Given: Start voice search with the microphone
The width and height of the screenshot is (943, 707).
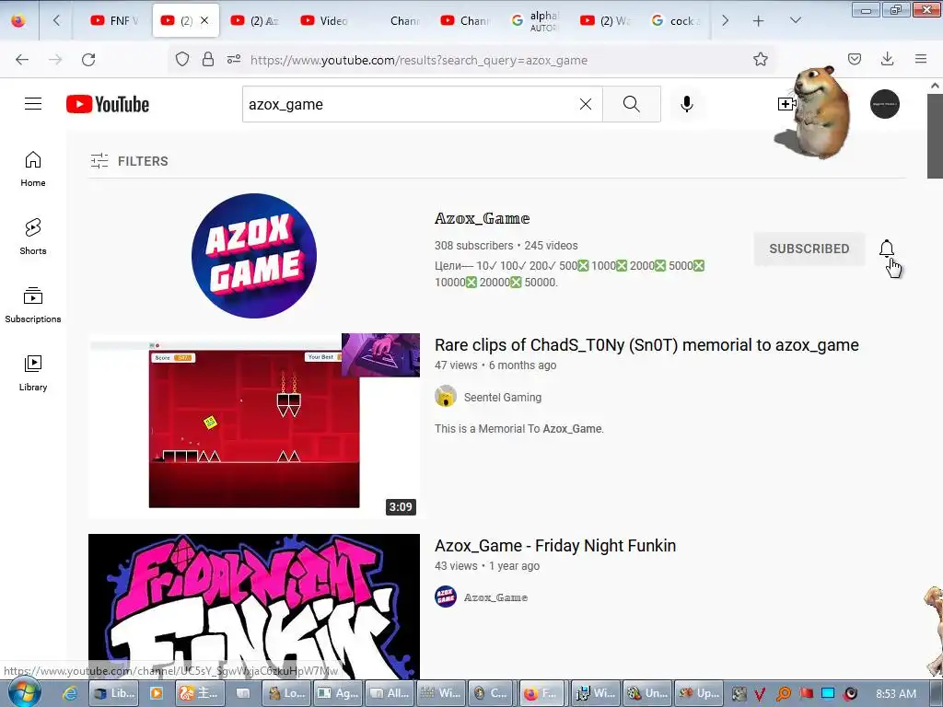Looking at the screenshot, I should coord(686,104).
